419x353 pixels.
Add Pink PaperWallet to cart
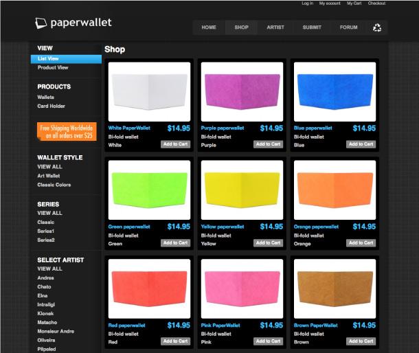(x=269, y=341)
